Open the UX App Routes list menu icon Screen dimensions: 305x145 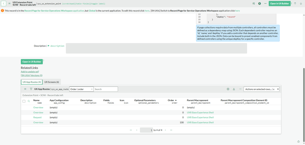point(25,89)
